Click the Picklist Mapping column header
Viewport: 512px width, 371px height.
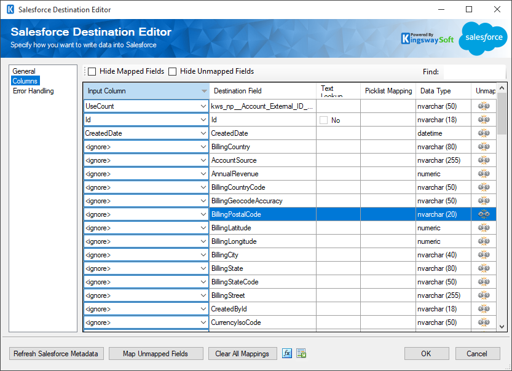click(x=388, y=91)
